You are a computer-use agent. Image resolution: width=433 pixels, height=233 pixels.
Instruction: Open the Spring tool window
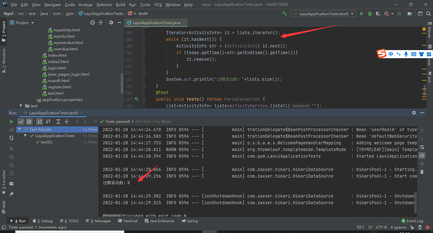(x=190, y=221)
